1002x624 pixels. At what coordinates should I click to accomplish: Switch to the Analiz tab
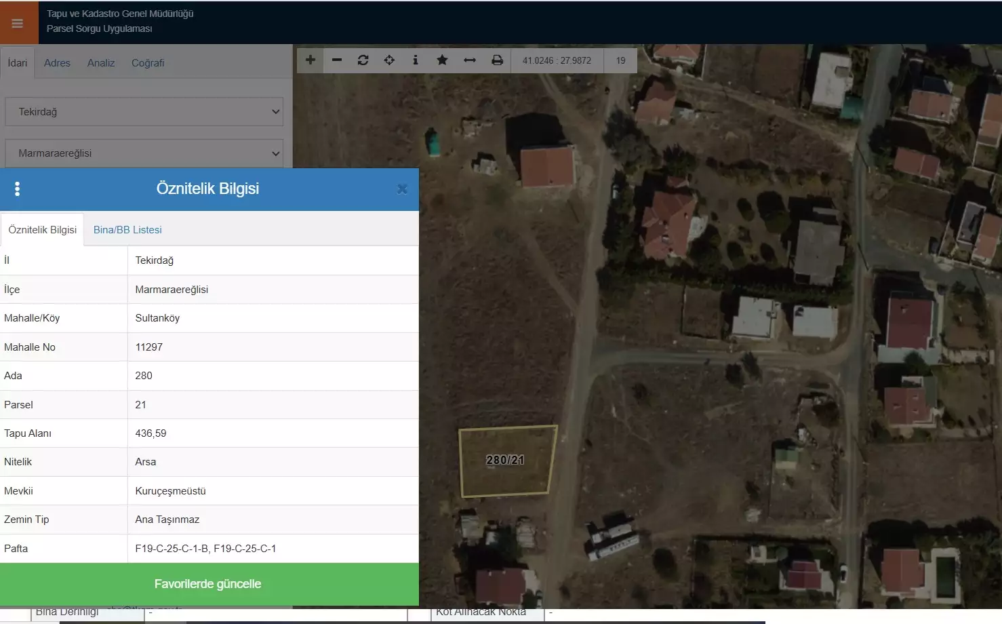click(101, 63)
